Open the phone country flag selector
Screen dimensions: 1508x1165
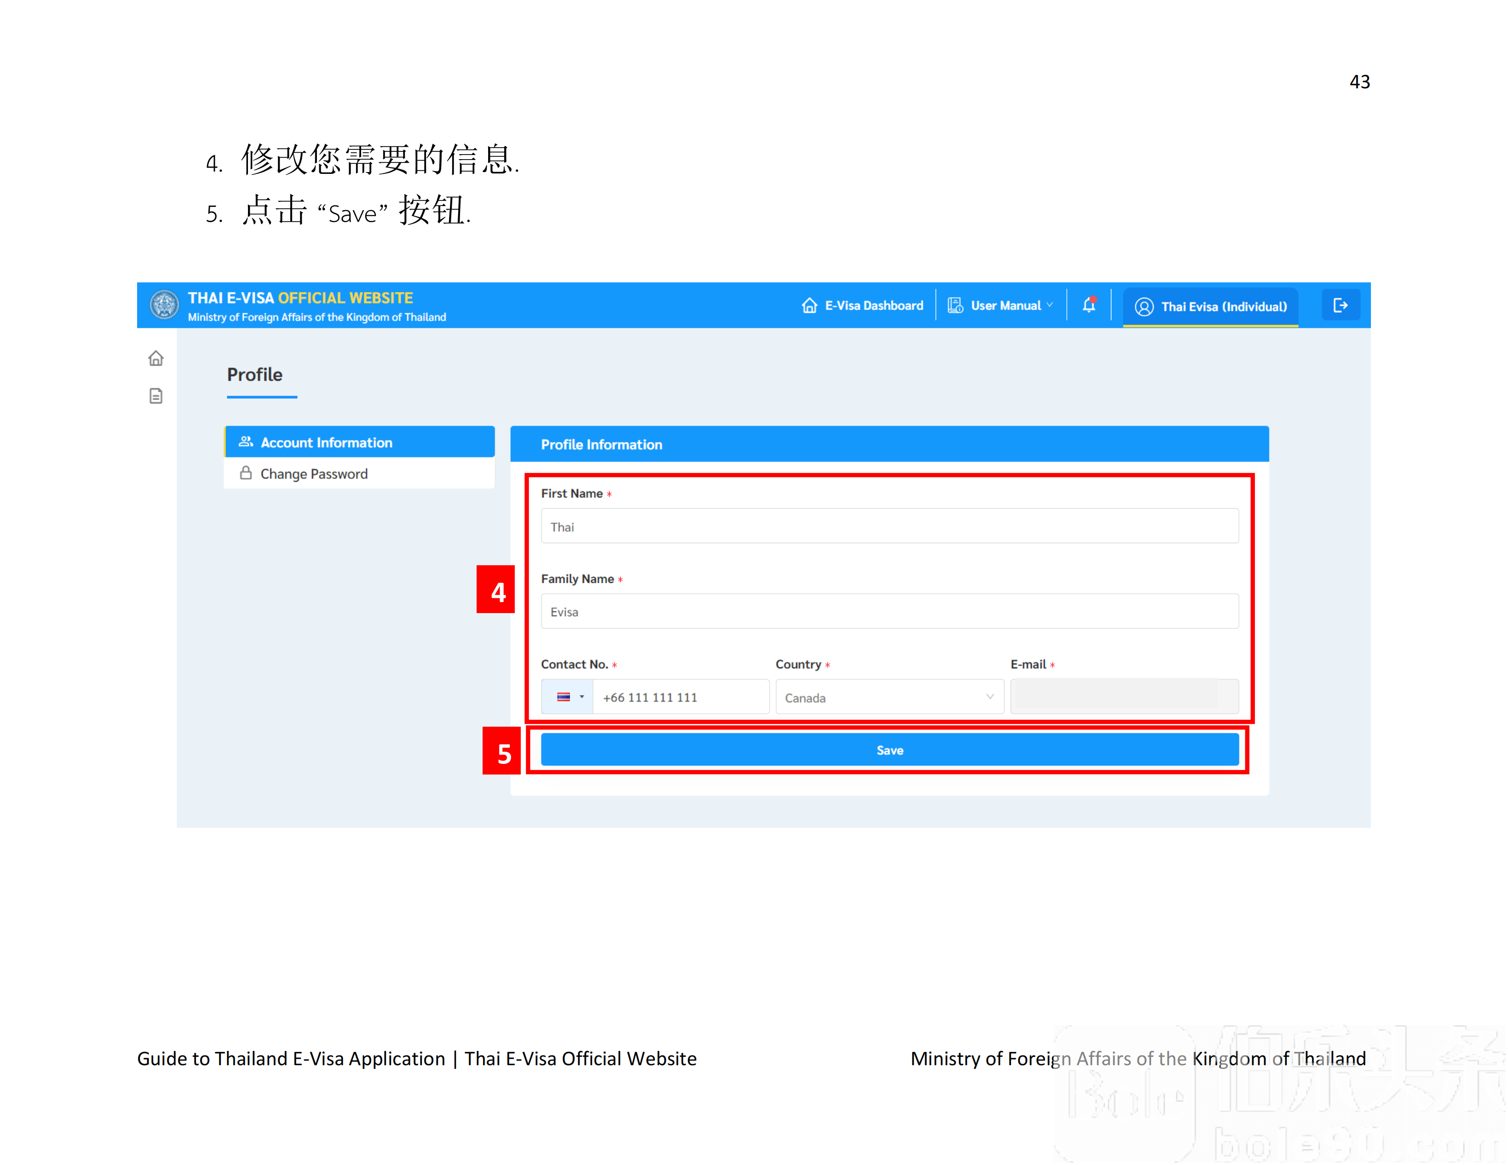pos(568,696)
